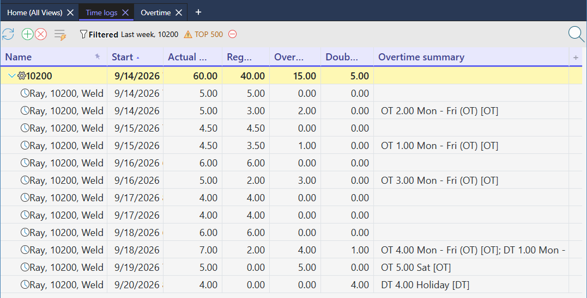This screenshot has height=298, width=587.
Task: Open the quick edit lightning list icon
Action: pyautogui.click(x=60, y=35)
